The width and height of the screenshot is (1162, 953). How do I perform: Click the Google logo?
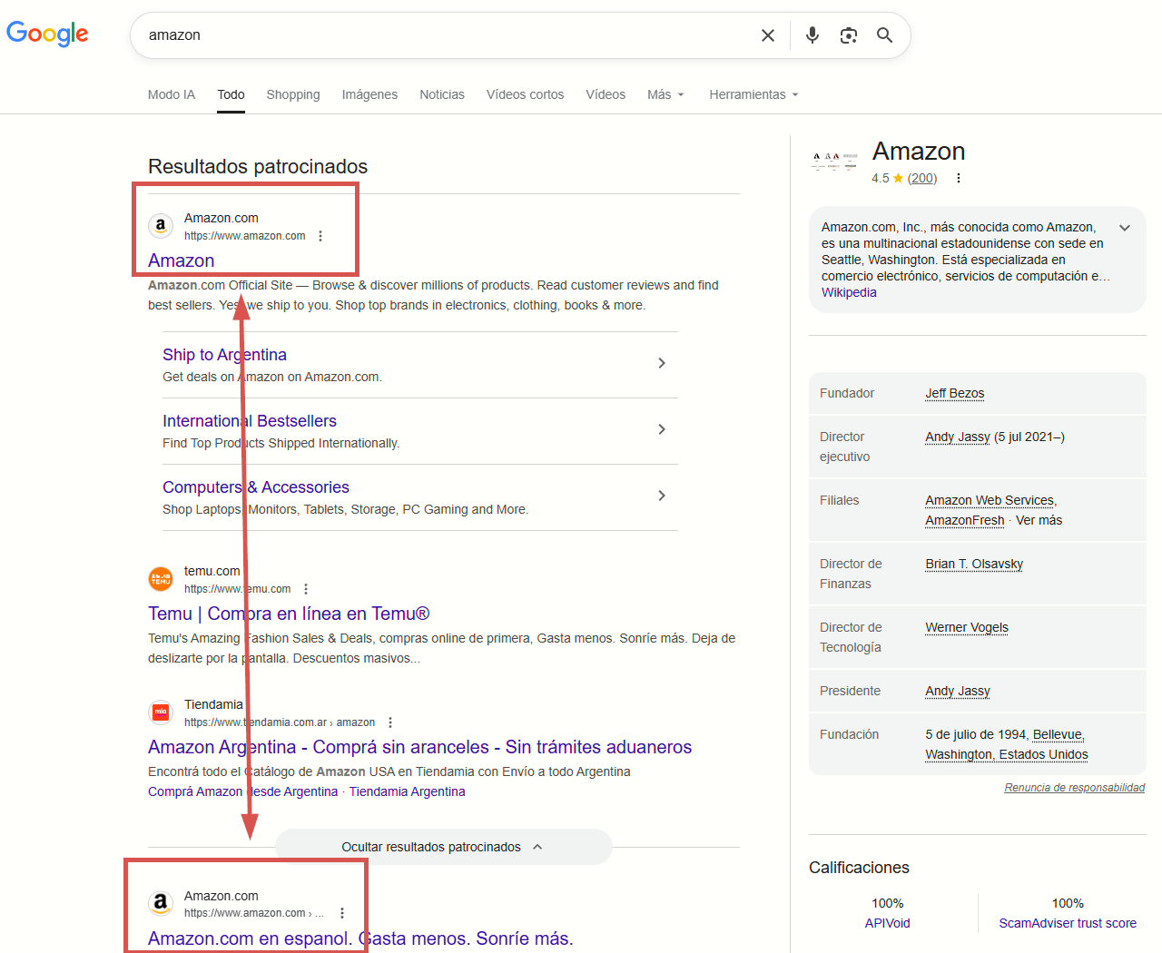pos(47,34)
